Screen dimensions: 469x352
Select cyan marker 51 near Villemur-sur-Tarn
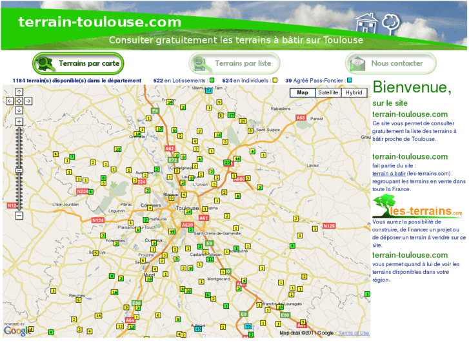pyautogui.click(x=209, y=90)
